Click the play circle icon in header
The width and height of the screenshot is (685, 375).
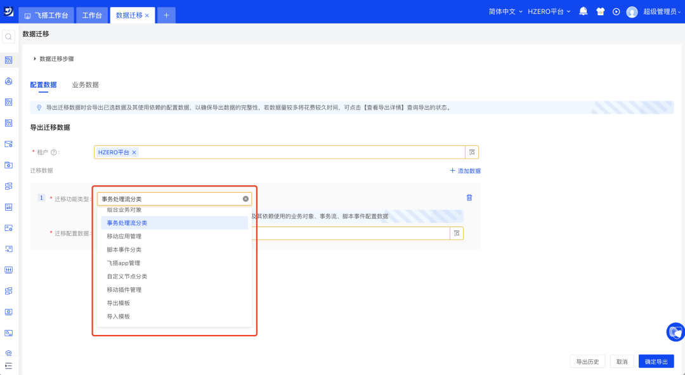(x=616, y=11)
